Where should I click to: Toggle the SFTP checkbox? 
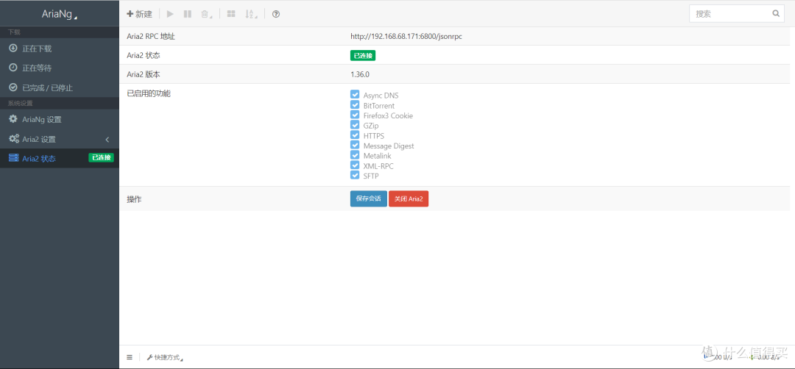[x=355, y=175]
